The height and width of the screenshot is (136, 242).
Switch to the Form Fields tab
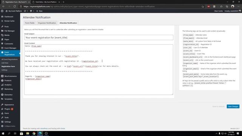[x=30, y=23]
